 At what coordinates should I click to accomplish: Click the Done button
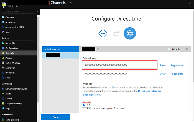point(55,117)
